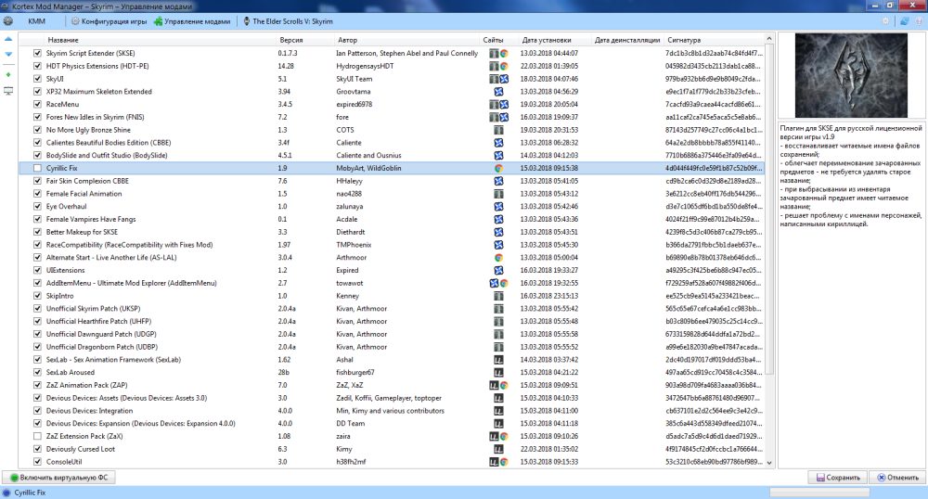The width and height of the screenshot is (928, 499).
Task: Click the Skyrim logo preview image
Action: pyautogui.click(x=851, y=75)
